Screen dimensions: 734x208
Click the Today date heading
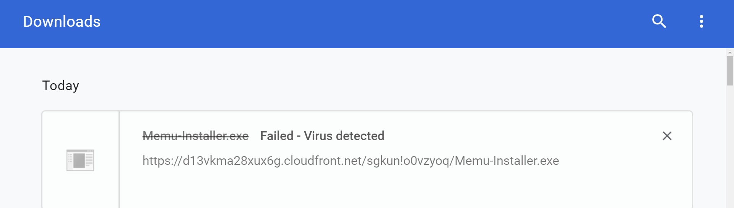coord(60,85)
